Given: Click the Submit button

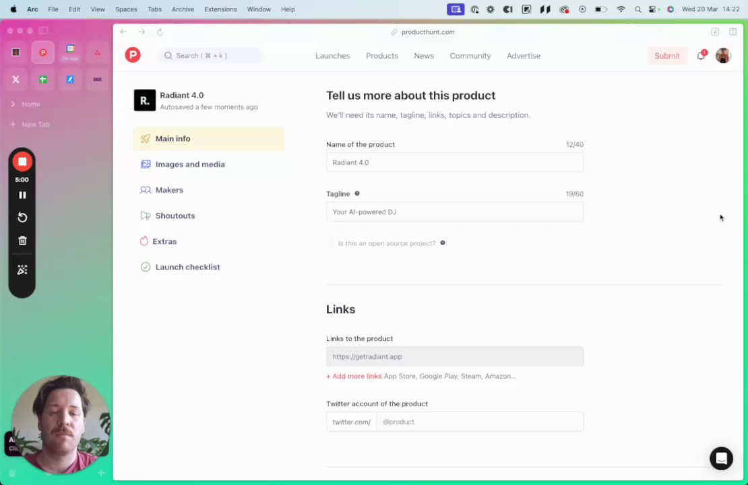Looking at the screenshot, I should 666,56.
